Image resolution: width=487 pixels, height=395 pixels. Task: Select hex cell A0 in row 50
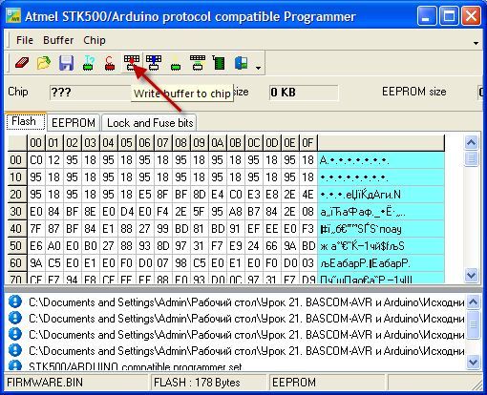point(53,246)
